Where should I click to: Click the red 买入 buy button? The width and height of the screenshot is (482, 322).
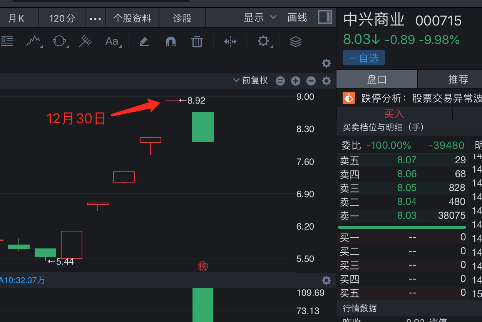click(x=394, y=113)
